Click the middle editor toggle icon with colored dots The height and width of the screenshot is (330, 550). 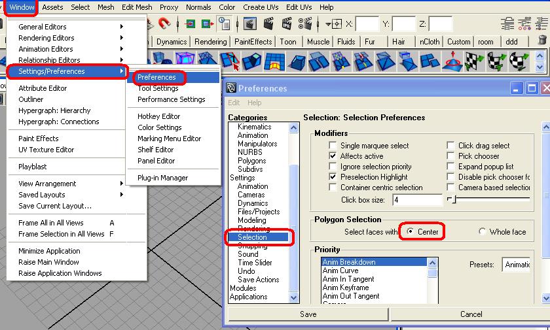coord(524,24)
